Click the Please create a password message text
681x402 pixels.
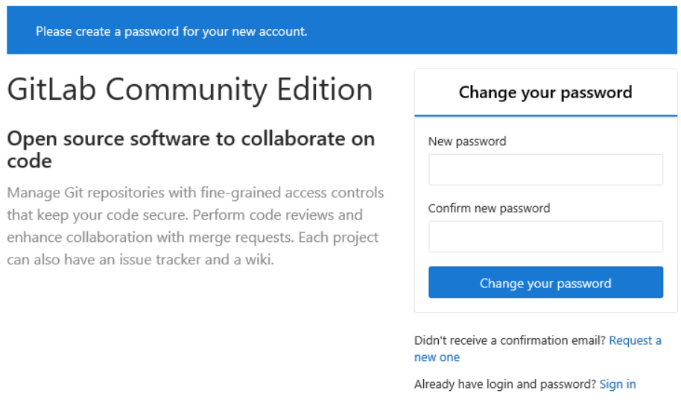(171, 31)
